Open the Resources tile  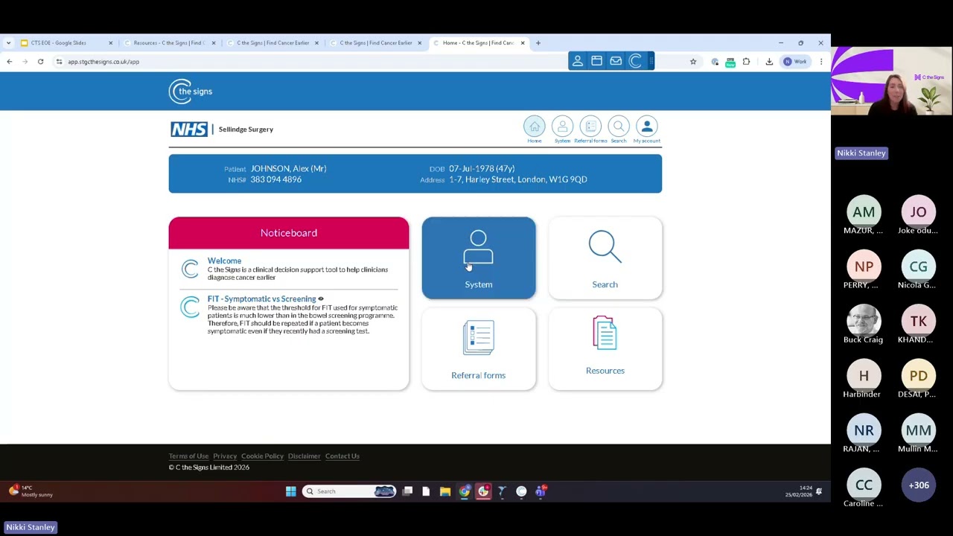[605, 349]
